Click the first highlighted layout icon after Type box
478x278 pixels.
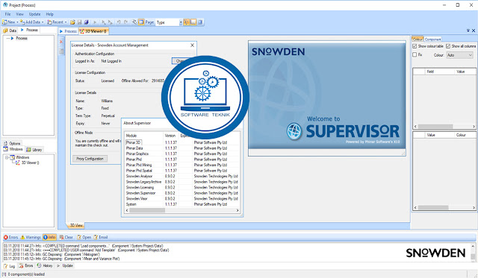[x=186, y=22]
